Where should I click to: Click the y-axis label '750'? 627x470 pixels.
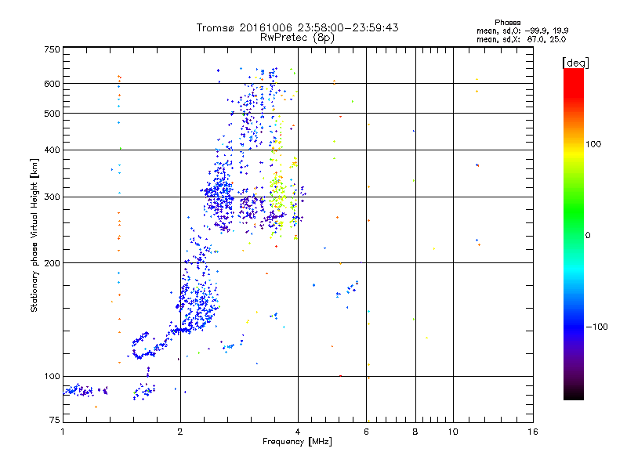[x=52, y=49]
